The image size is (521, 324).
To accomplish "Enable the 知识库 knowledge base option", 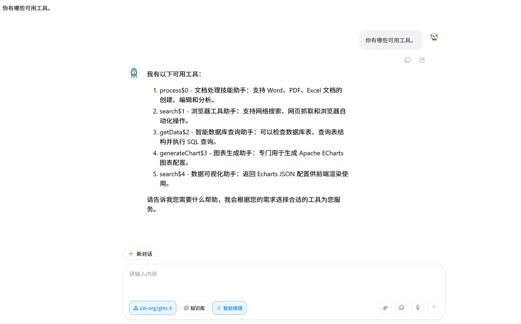I will click(194, 308).
